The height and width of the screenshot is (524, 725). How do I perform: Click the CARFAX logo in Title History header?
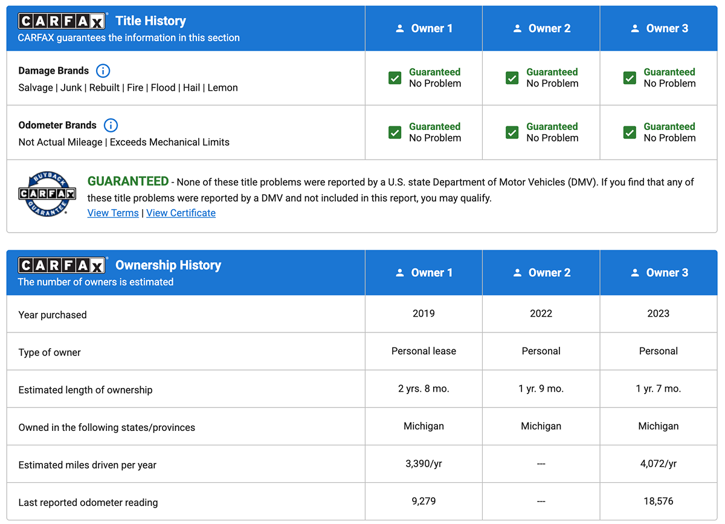pyautogui.click(x=62, y=21)
